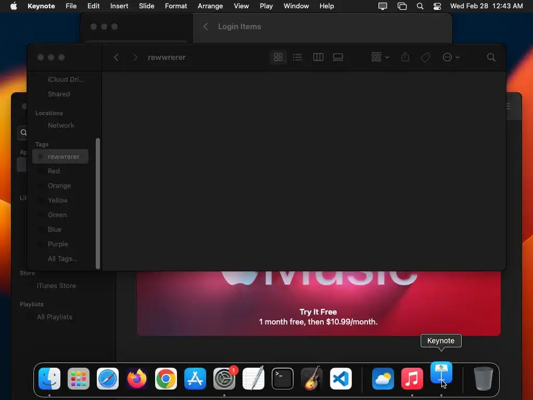Open the Slide menu

[146, 6]
